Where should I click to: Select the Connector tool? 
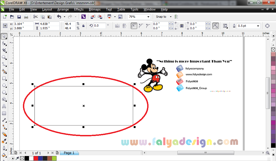pyautogui.click(x=4, y=127)
